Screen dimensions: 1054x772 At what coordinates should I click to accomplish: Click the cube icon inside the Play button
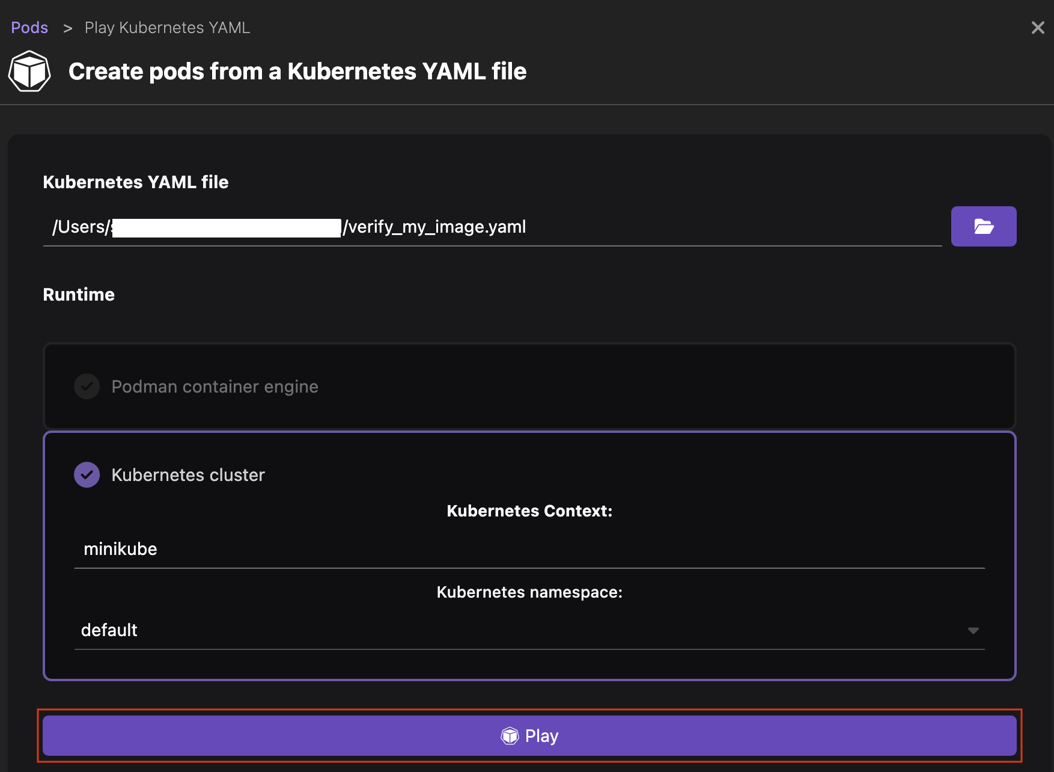pyautogui.click(x=509, y=735)
